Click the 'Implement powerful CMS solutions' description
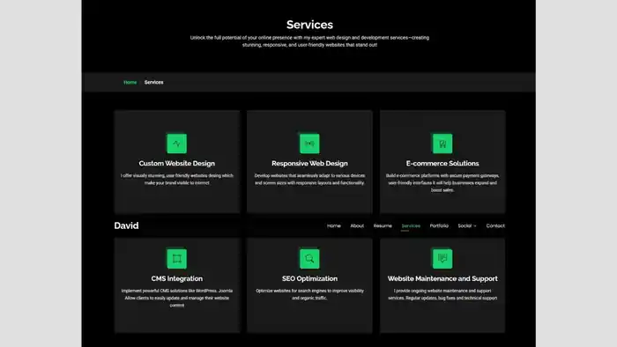This screenshot has height=347, width=617. [176, 298]
